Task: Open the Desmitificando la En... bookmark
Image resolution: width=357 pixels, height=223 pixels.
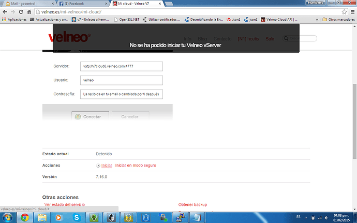Action: (204, 20)
